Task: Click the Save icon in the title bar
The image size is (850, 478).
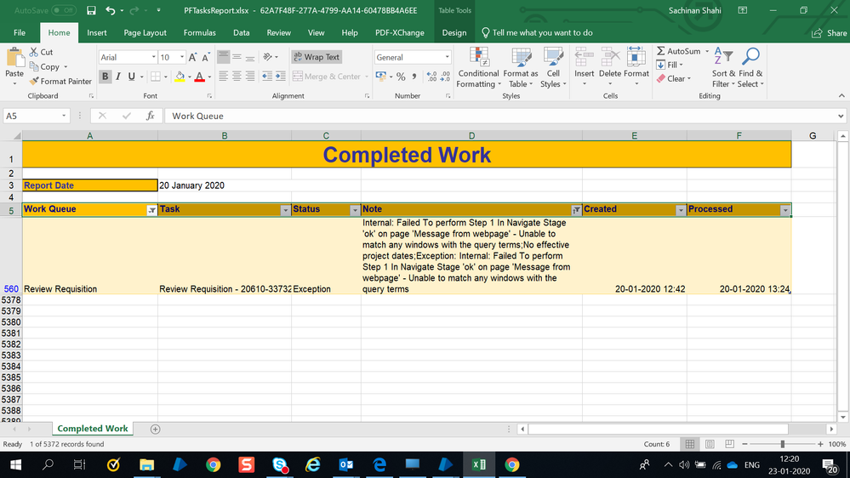Action: pos(91,10)
